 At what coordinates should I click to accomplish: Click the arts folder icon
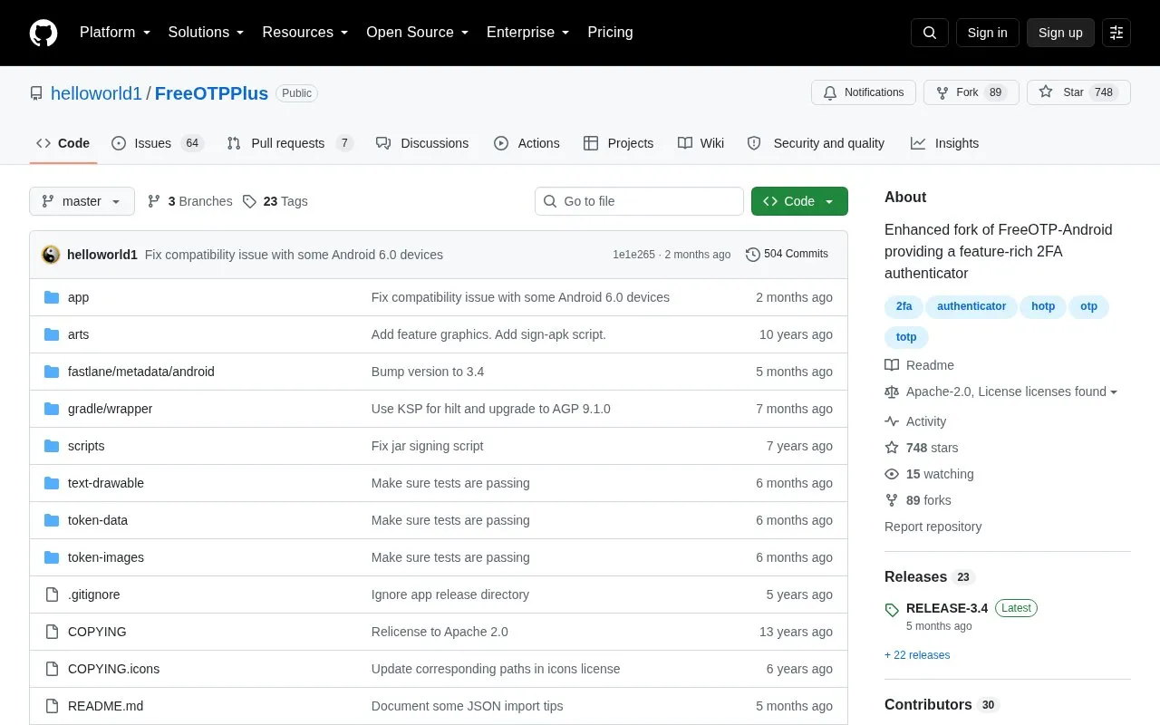click(x=52, y=334)
